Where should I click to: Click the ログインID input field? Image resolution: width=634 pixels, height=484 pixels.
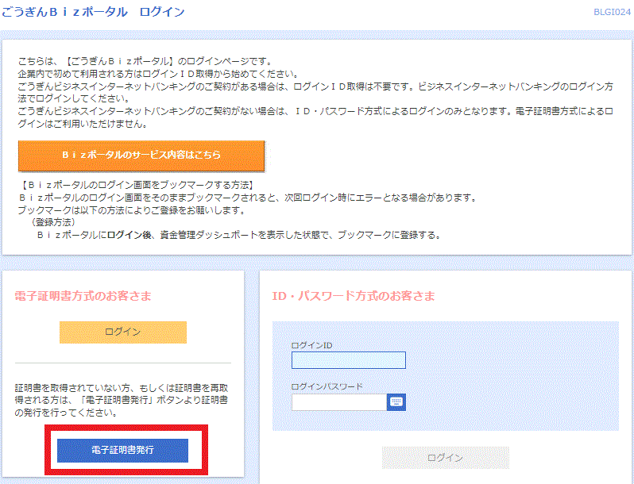pos(349,360)
